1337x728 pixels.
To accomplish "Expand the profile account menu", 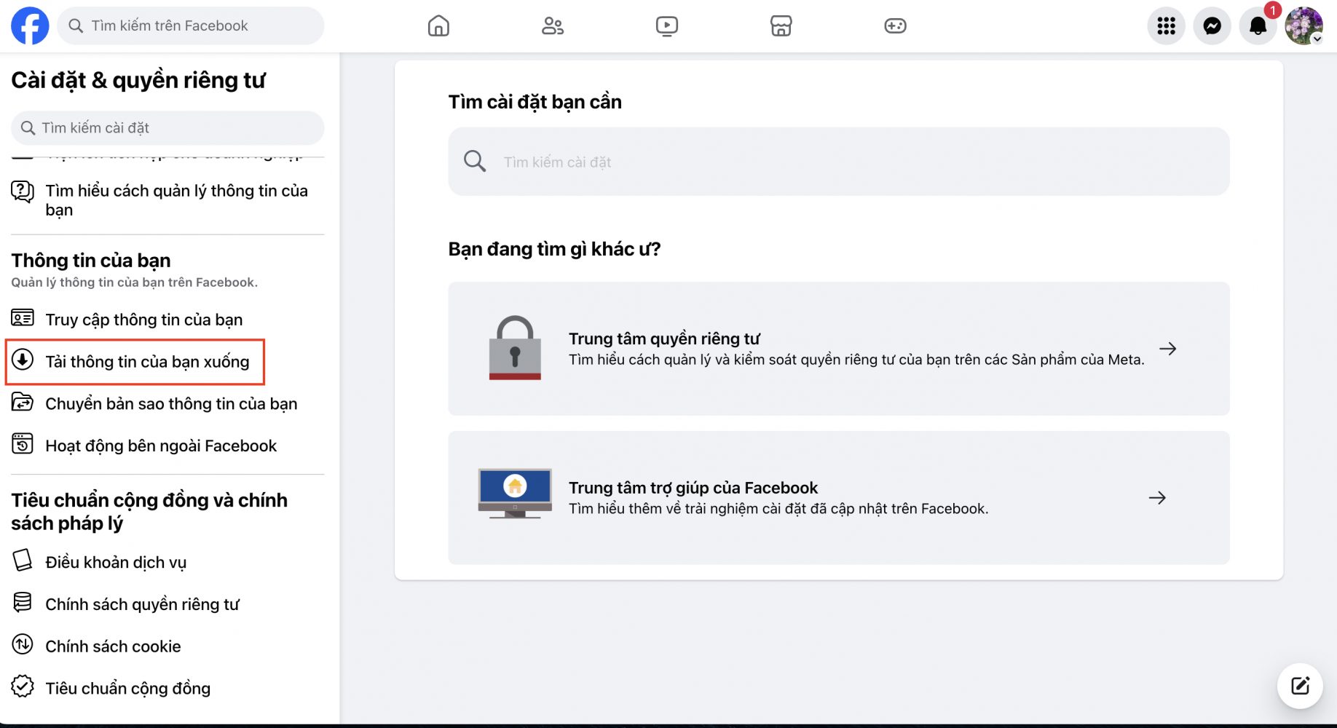I will 1304,26.
